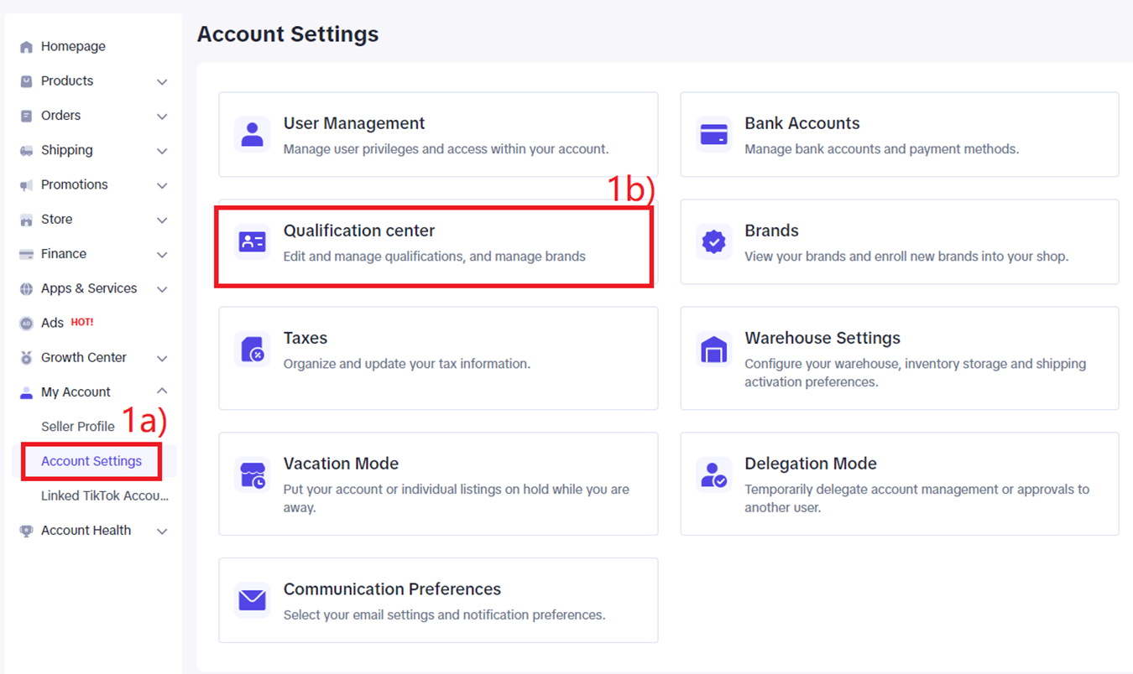Click the Delegation Mode user icon
1133x674 pixels.
(x=713, y=475)
